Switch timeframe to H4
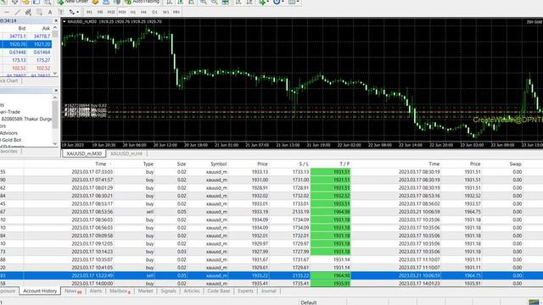The image size is (543, 305). tap(143, 12)
